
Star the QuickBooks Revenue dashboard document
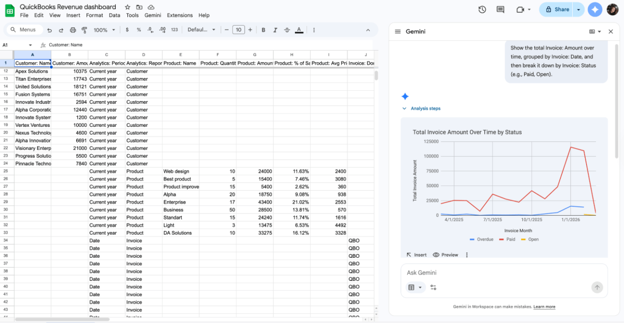127,7
